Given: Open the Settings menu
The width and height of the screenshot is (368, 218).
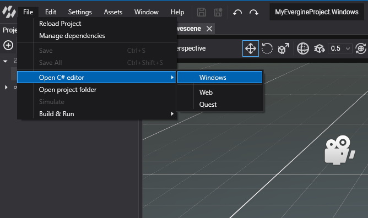Looking at the screenshot, I should click(80, 12).
